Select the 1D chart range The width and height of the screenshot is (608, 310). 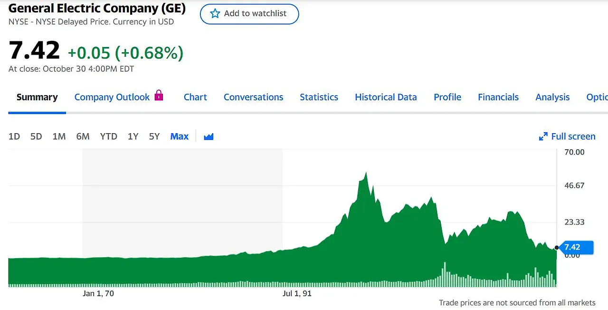tap(14, 136)
